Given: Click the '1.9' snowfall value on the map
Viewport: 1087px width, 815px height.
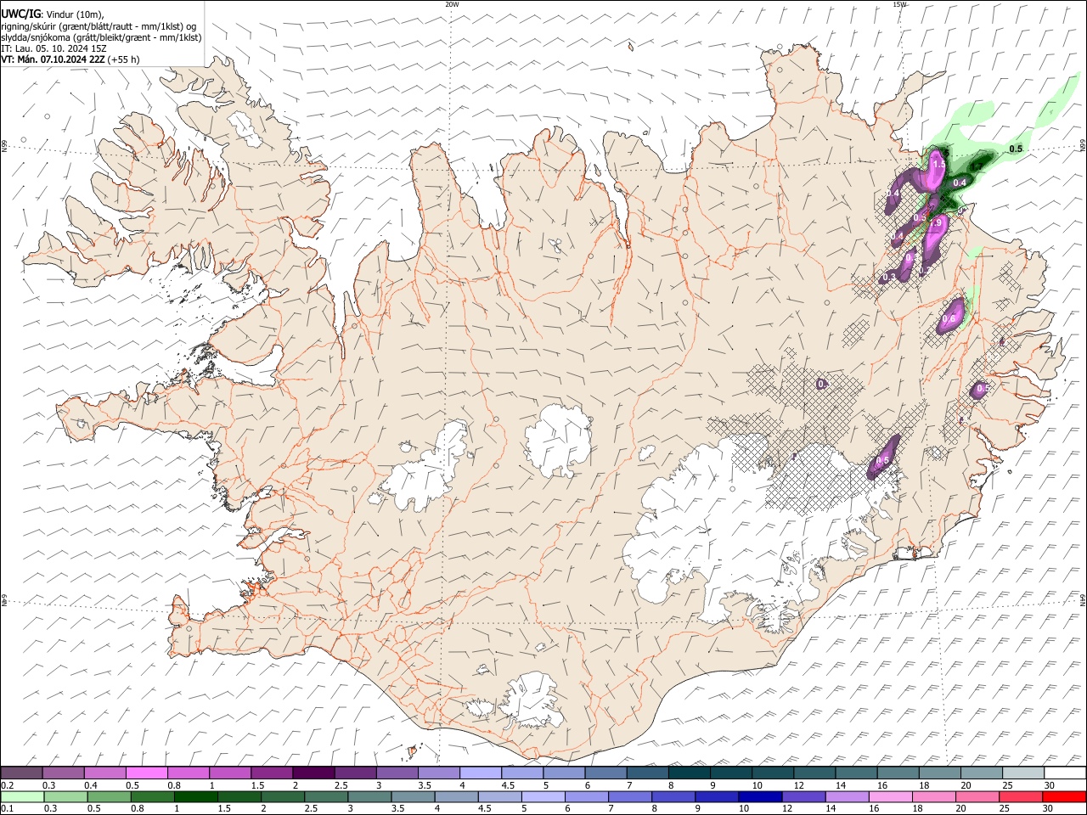Looking at the screenshot, I should click(938, 222).
